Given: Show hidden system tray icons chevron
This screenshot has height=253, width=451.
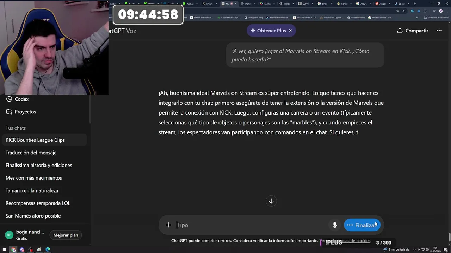Looking at the screenshot, I should pyautogui.click(x=414, y=249).
